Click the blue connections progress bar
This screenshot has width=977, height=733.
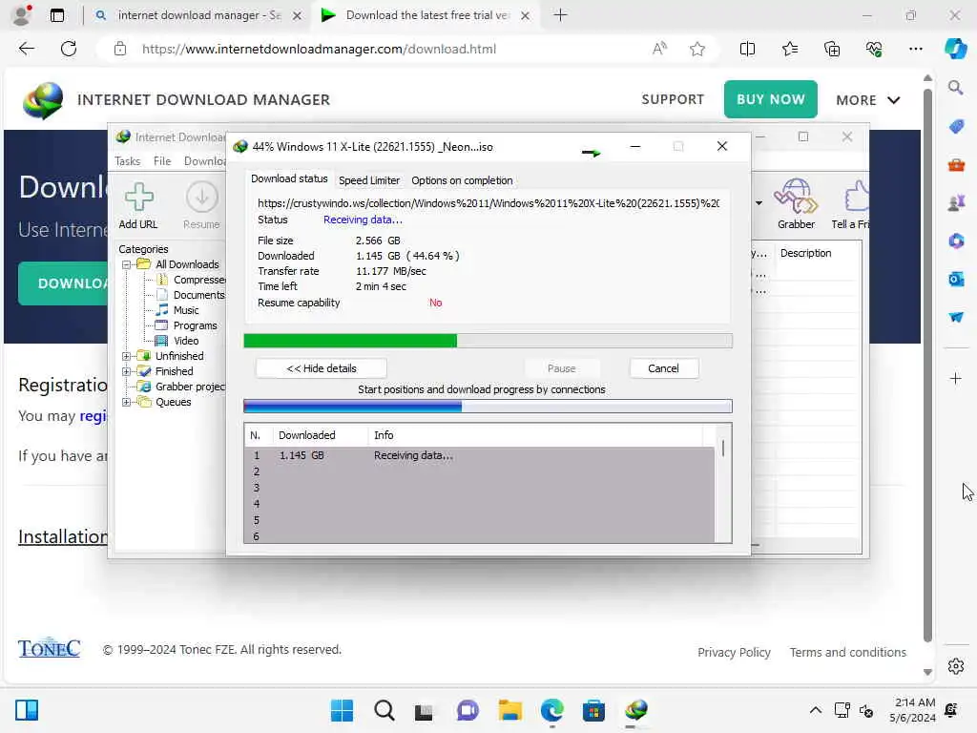coord(488,407)
